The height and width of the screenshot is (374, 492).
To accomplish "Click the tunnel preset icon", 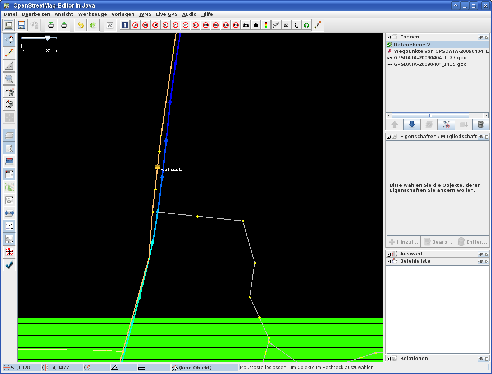I will point(256,25).
